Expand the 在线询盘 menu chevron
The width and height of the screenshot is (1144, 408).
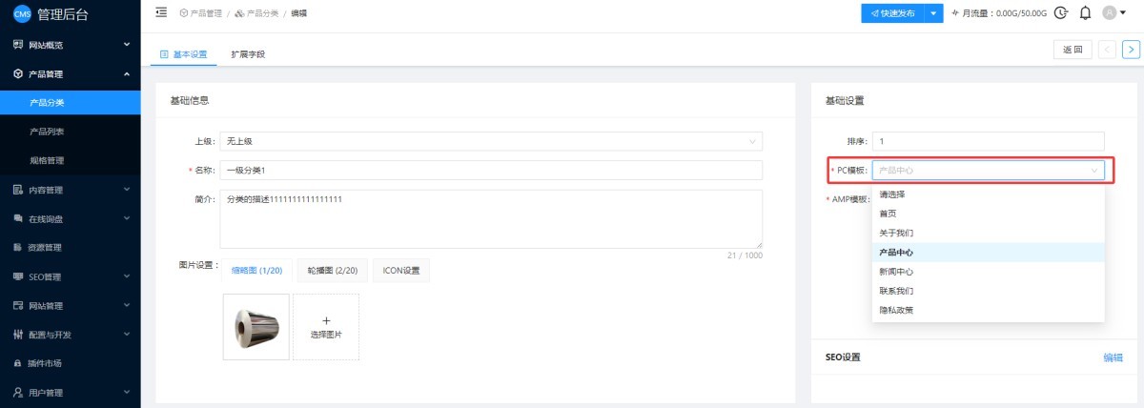pos(127,218)
